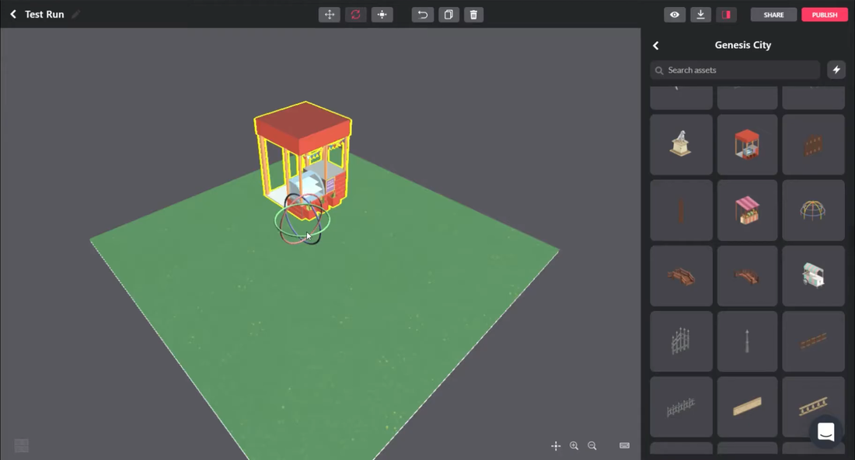Select the scale tool in toolbar

382,15
